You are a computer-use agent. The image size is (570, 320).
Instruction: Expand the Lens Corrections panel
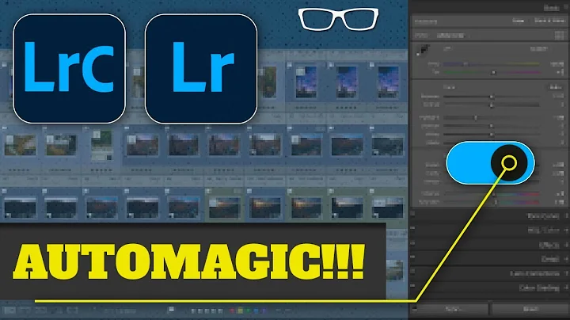point(534,273)
